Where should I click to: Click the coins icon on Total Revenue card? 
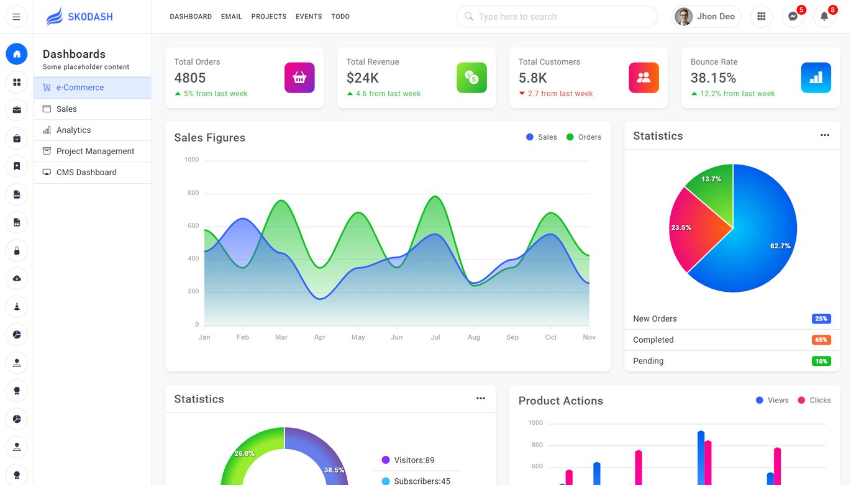point(471,78)
